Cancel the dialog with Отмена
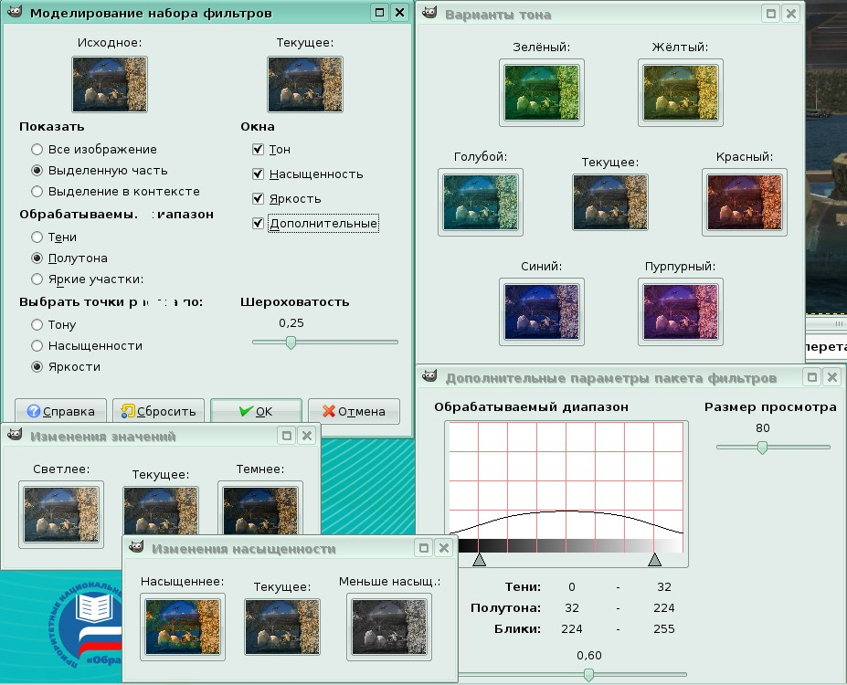 coord(354,411)
